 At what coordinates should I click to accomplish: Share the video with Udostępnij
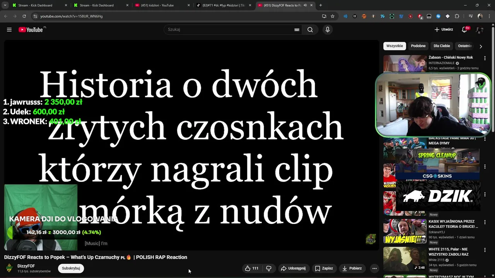(293, 268)
